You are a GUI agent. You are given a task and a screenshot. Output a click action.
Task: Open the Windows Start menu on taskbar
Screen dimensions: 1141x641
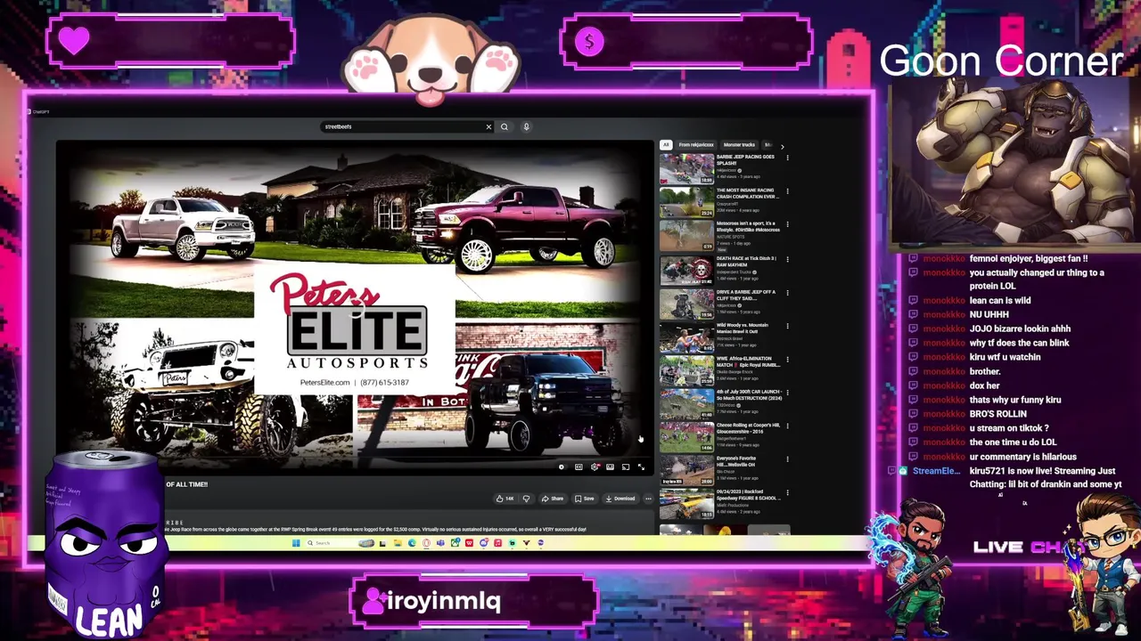tap(296, 543)
